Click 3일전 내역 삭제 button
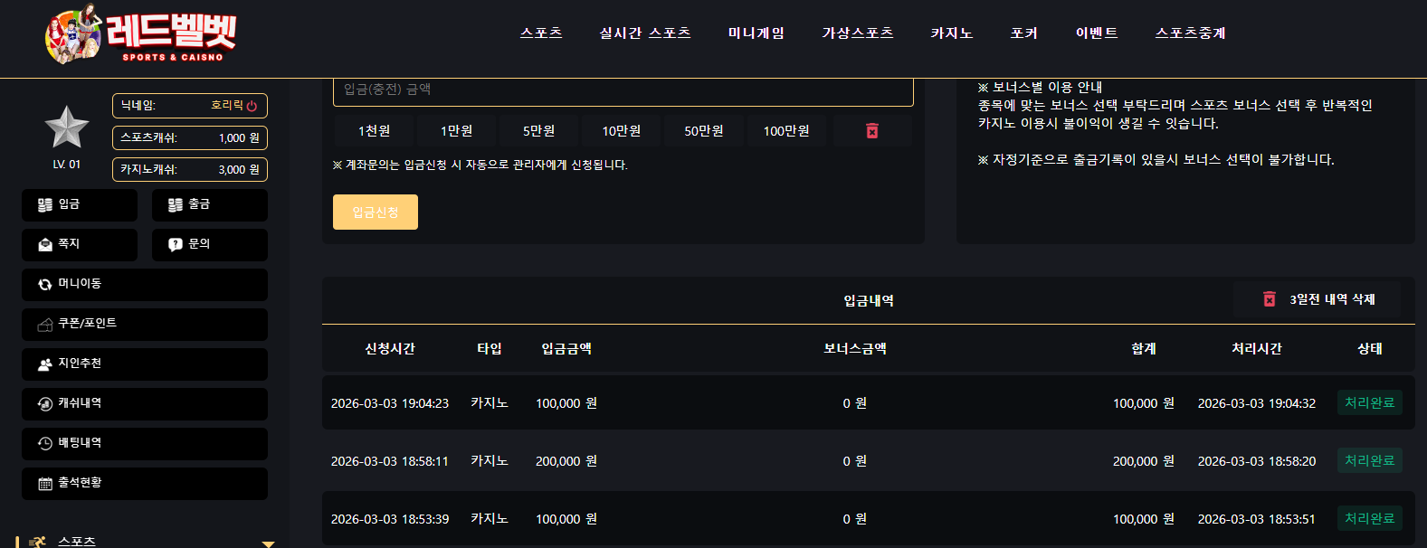 click(1318, 299)
